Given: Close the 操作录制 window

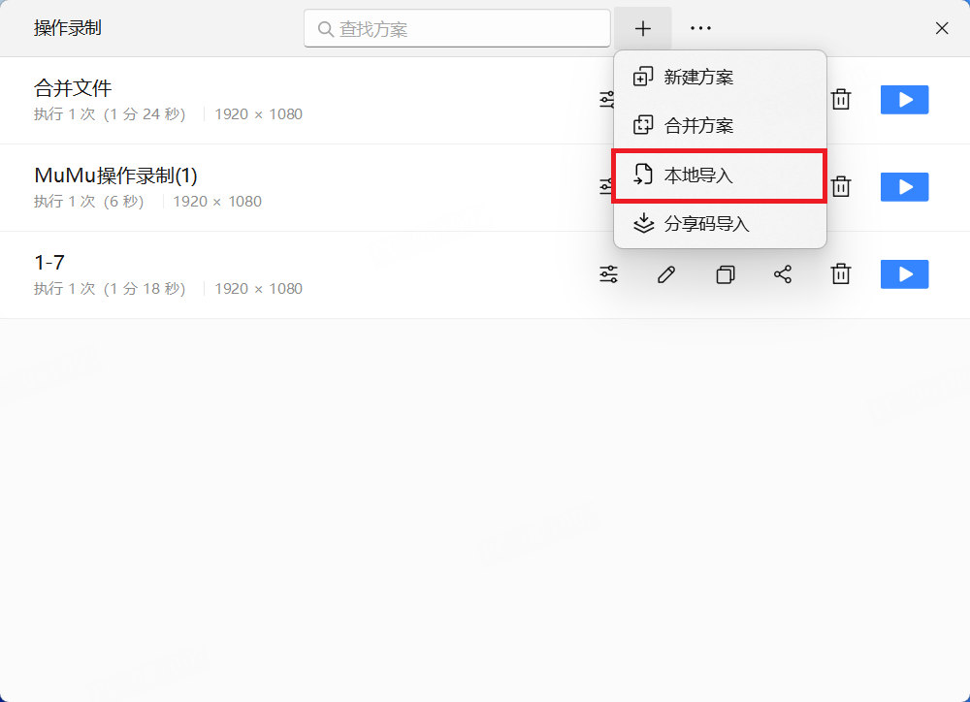Looking at the screenshot, I should point(942,28).
